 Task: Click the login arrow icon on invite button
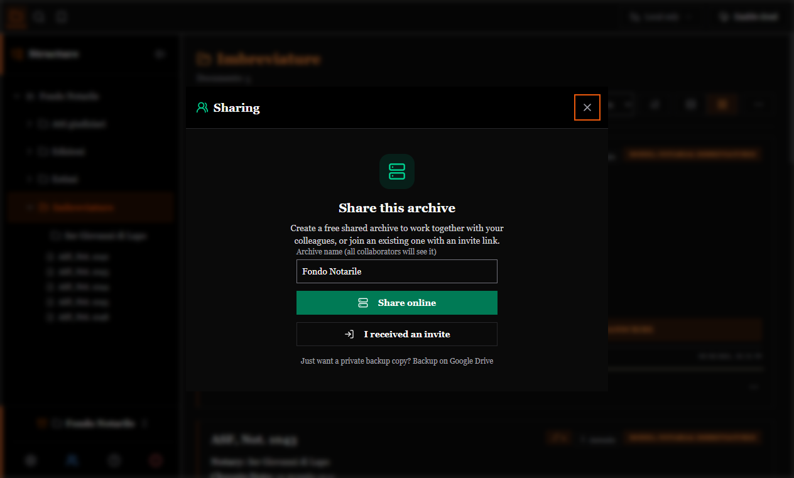pos(349,334)
